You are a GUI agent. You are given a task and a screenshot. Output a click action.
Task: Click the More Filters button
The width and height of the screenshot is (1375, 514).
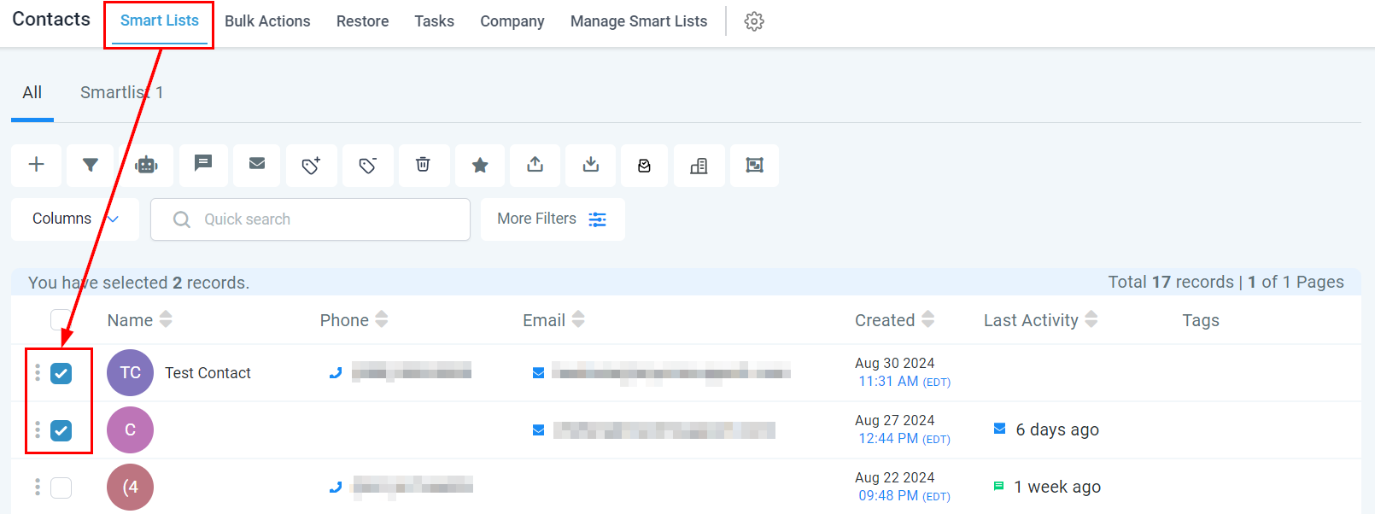point(553,219)
